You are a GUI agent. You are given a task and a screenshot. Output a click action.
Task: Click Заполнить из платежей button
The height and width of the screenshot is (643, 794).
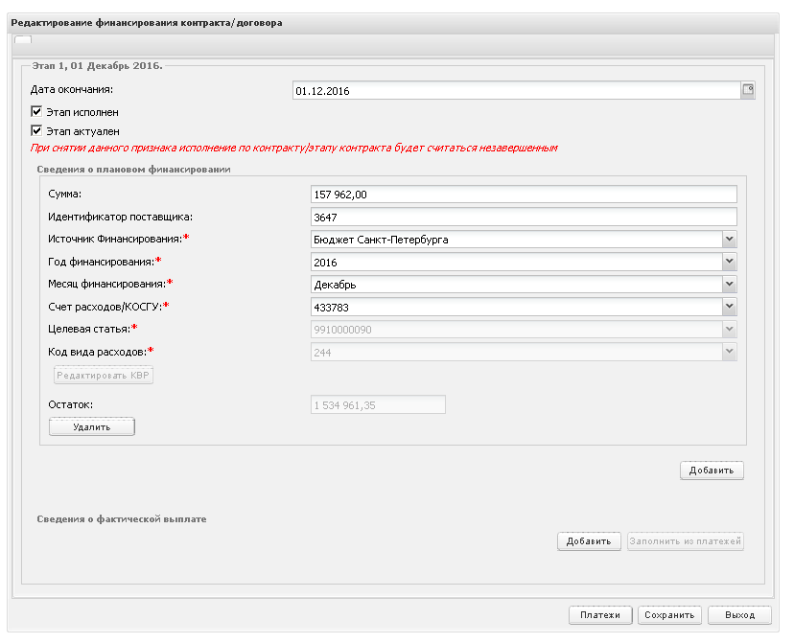(685, 540)
